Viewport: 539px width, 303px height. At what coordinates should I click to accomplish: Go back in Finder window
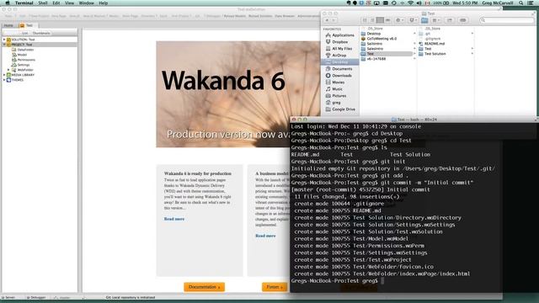[327, 20]
